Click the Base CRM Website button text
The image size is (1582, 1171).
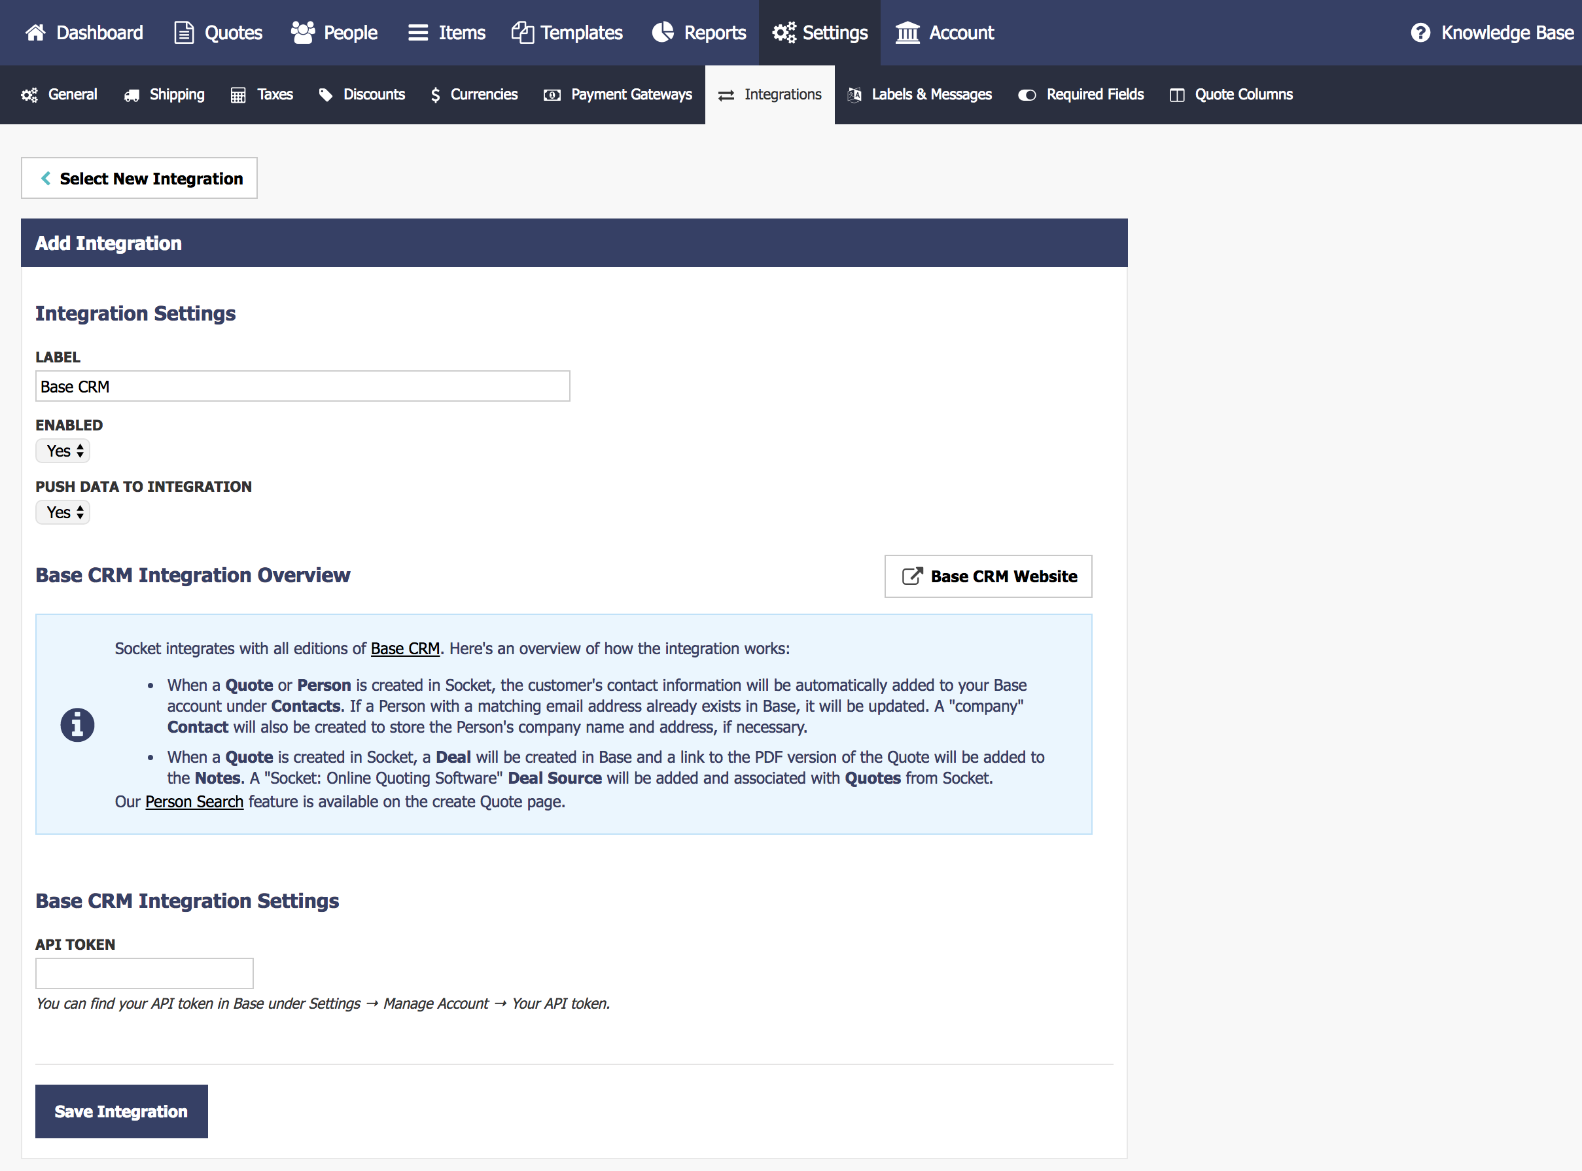1004,576
